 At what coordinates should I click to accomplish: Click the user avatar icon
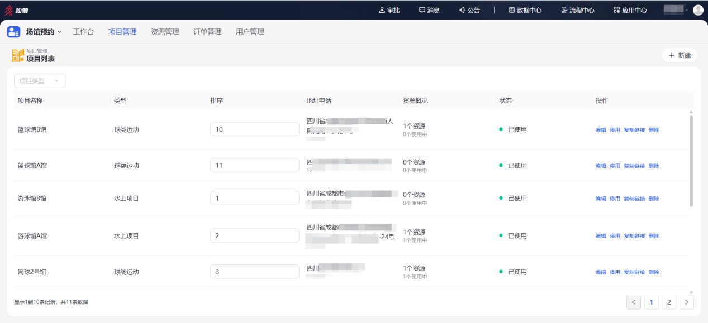click(x=698, y=10)
